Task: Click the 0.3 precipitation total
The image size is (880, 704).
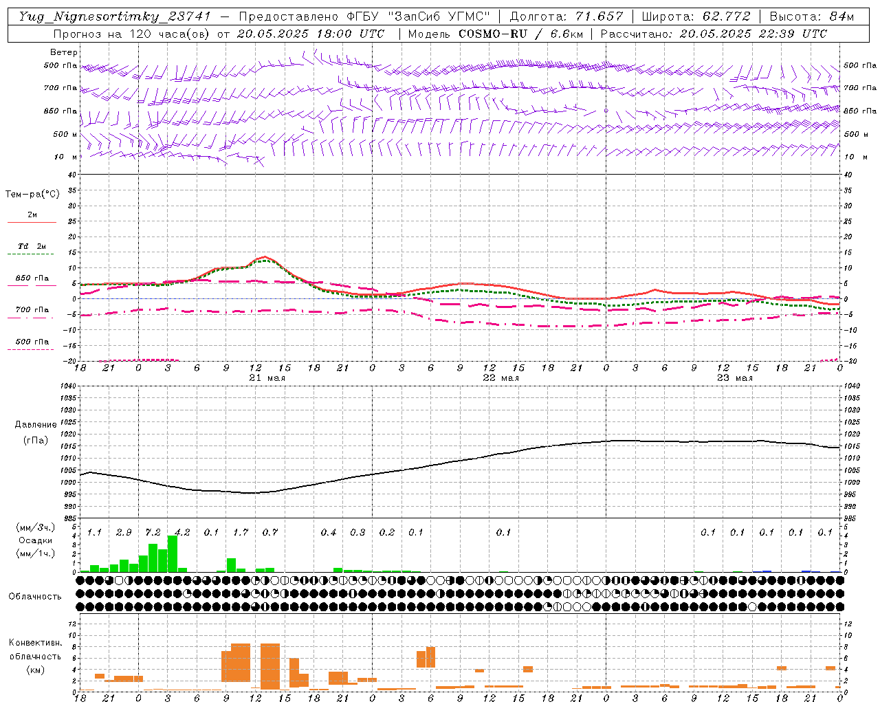Action: coord(357,533)
